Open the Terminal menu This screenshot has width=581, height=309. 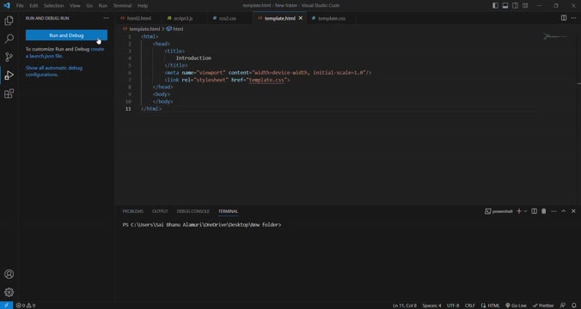pyautogui.click(x=123, y=5)
